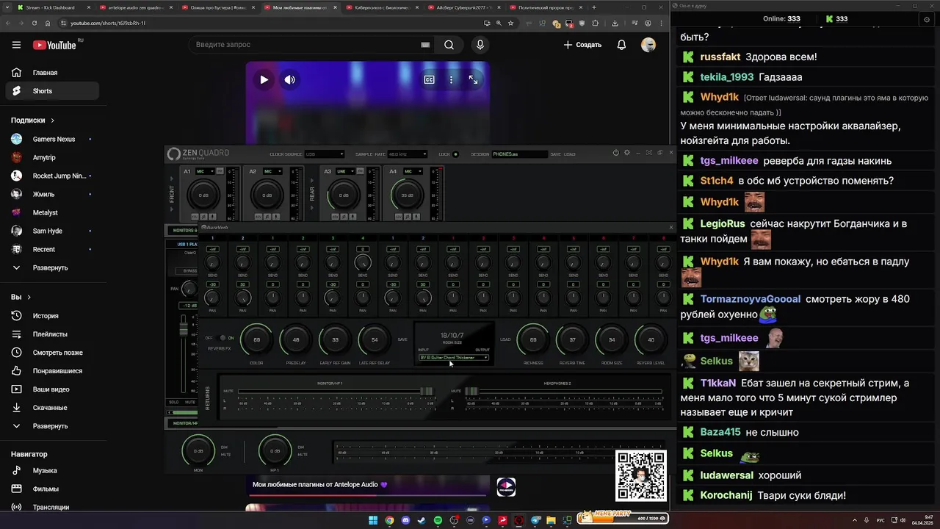The height and width of the screenshot is (529, 940).
Task: Mute the Headphones 2 return
Action: point(456,391)
